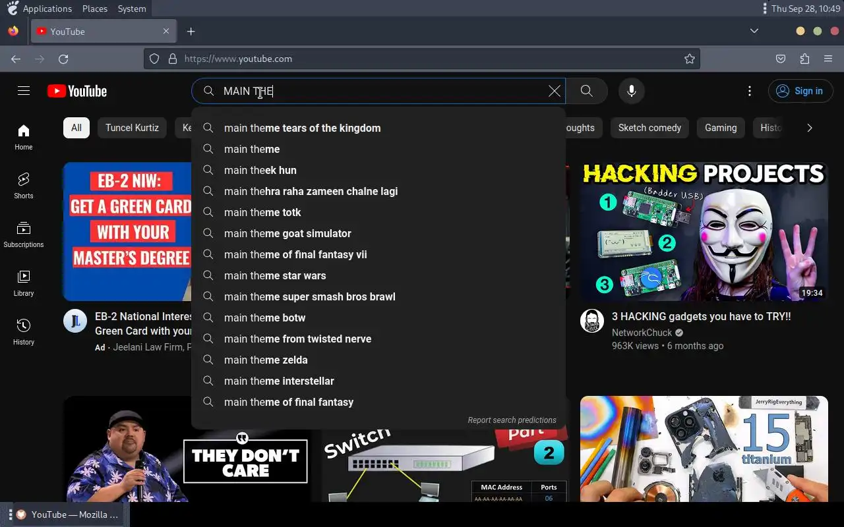Pick suggestion main theme interstellar

pos(378,381)
